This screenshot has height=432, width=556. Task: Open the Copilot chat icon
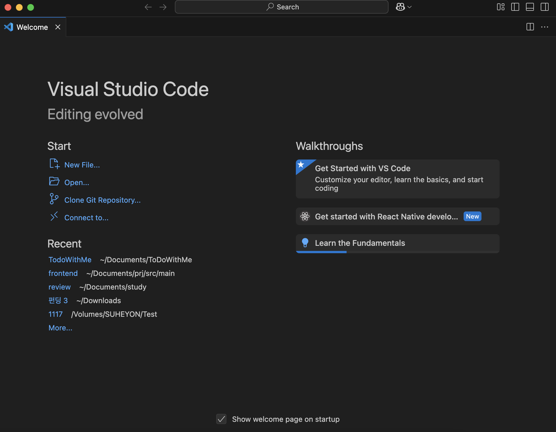pos(400,7)
